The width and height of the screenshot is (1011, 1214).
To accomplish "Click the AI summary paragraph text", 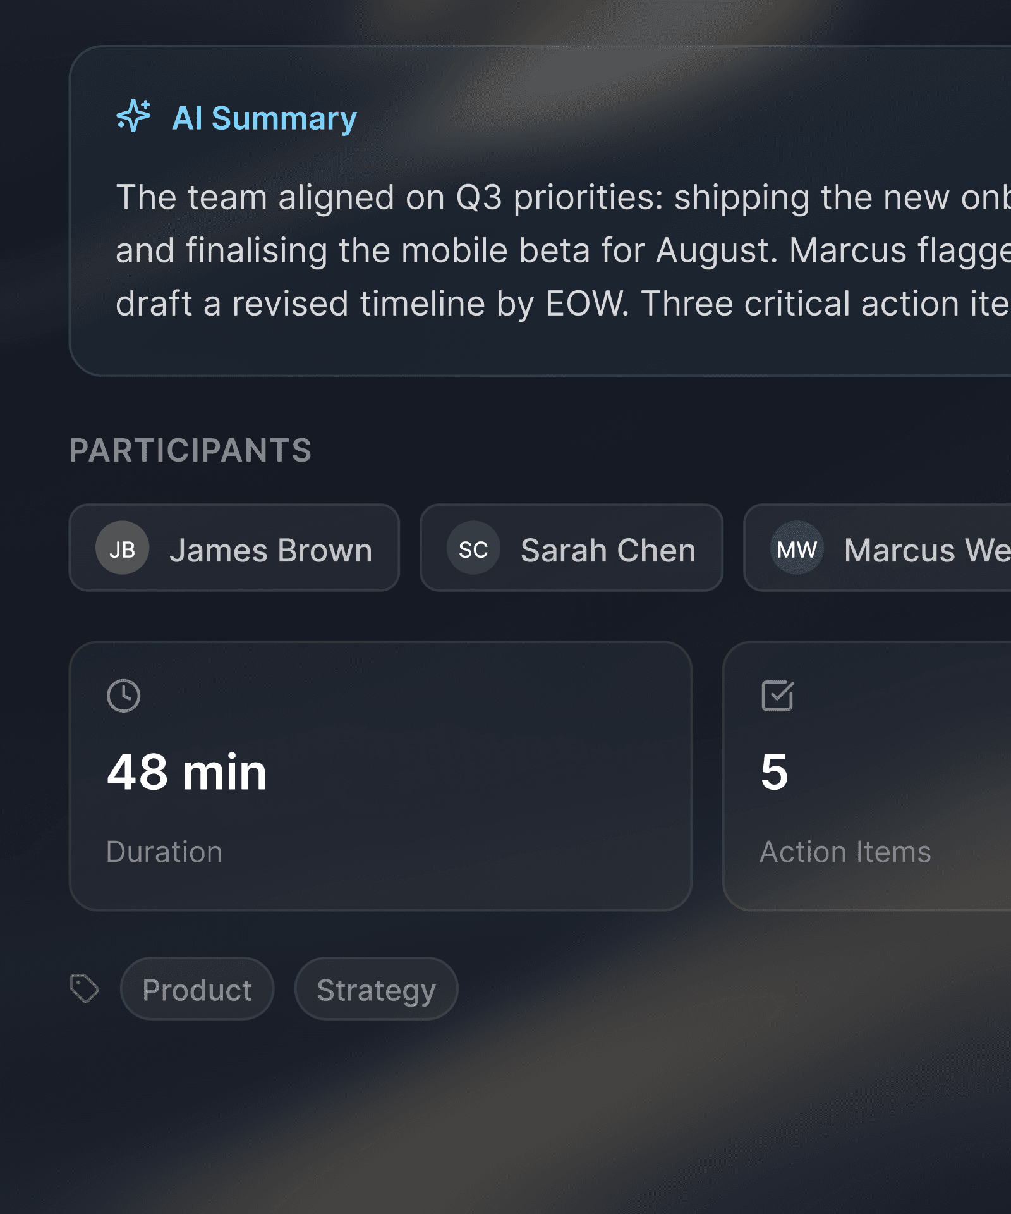I will pyautogui.click(x=563, y=250).
